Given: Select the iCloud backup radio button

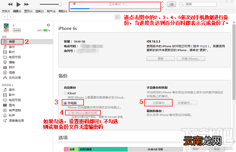Looking at the screenshot, I should pyautogui.click(x=65, y=93).
